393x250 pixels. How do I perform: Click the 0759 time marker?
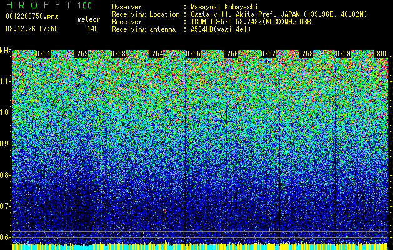click(343, 54)
